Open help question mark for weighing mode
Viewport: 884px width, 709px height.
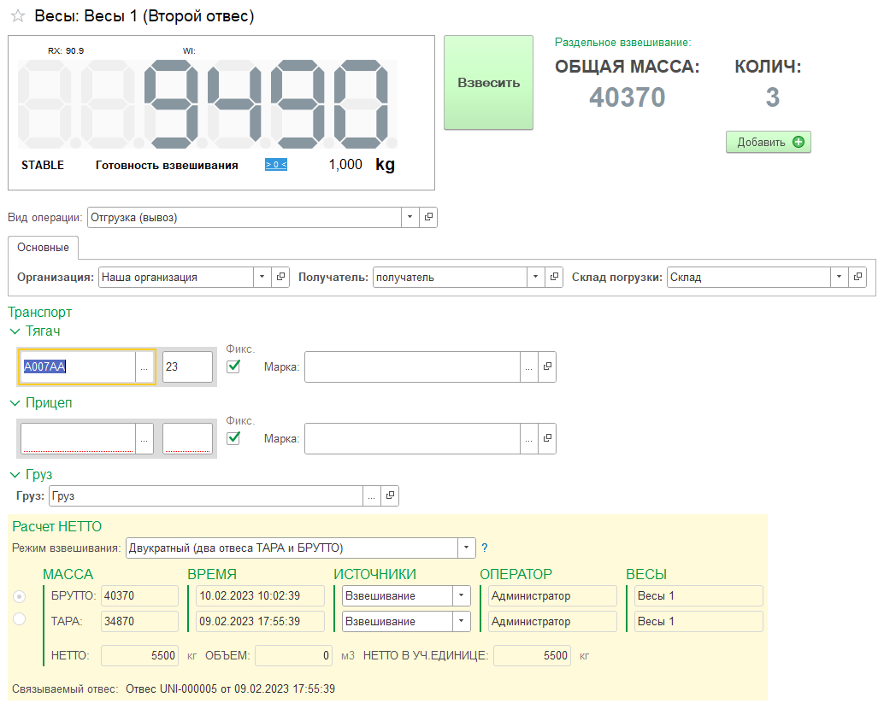tap(485, 548)
